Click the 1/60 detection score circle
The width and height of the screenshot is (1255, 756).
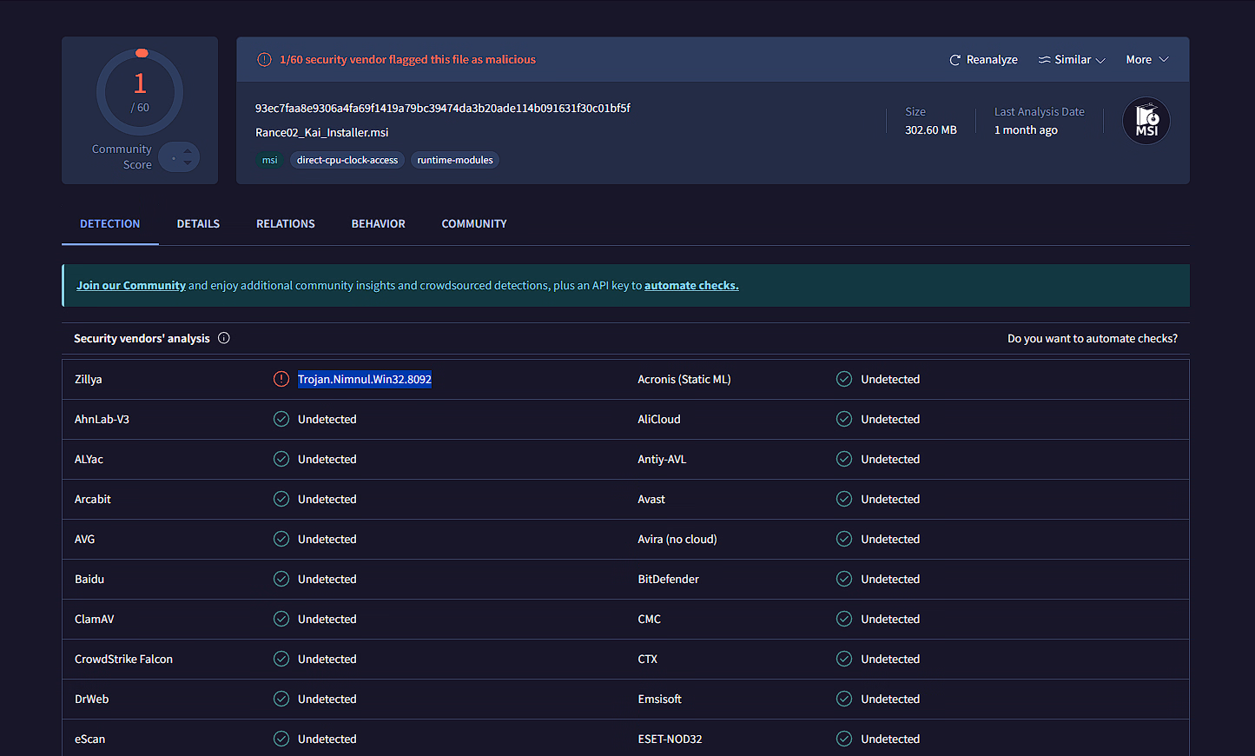coord(140,91)
